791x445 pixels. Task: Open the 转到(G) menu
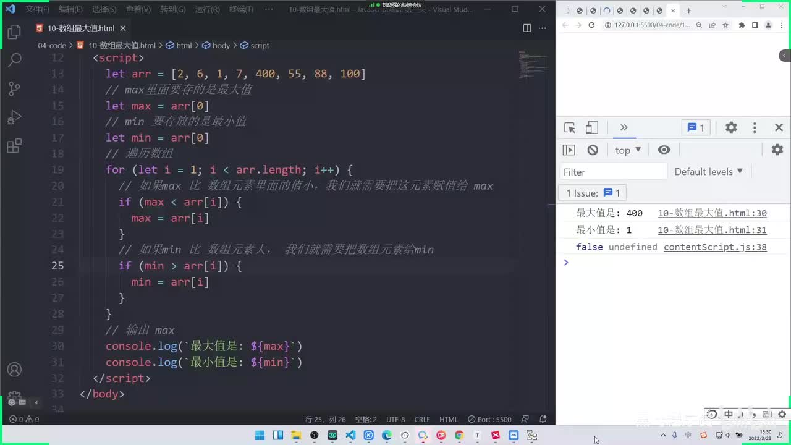173,9
